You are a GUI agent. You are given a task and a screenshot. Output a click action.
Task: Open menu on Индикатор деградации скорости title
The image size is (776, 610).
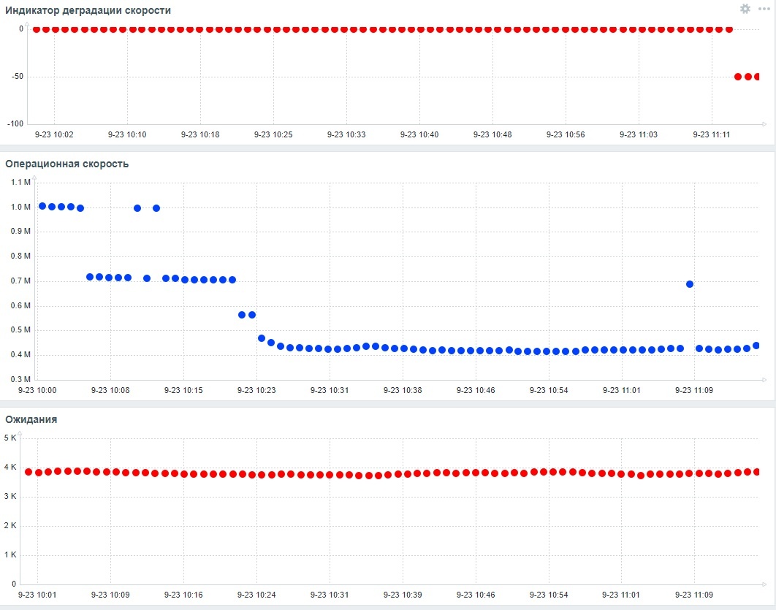(86, 10)
